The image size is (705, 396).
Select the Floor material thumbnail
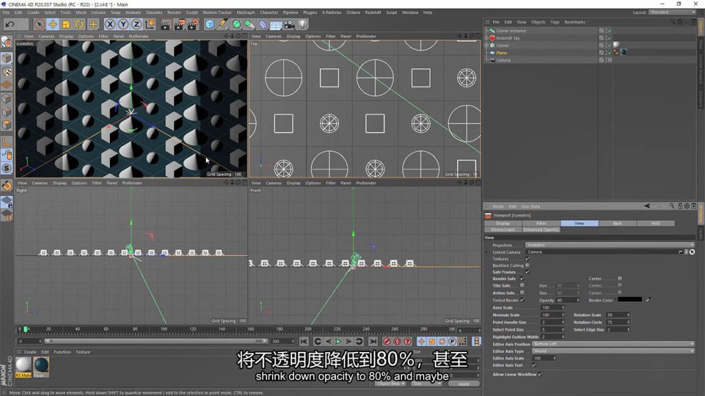click(41, 365)
